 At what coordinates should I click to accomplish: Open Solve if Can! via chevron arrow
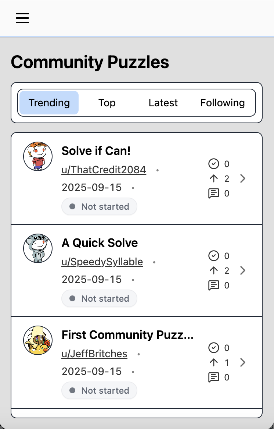(242, 179)
